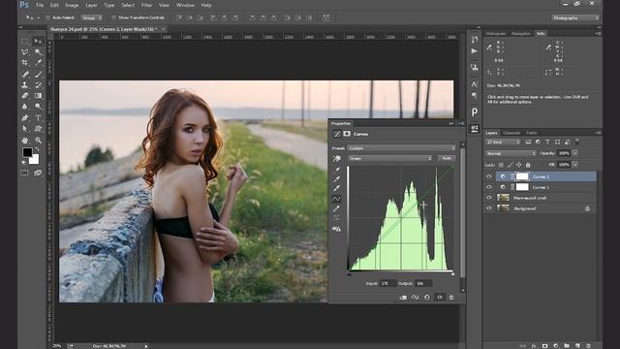This screenshot has height=349, width=620.
Task: Select the Type tool
Action: (38, 117)
